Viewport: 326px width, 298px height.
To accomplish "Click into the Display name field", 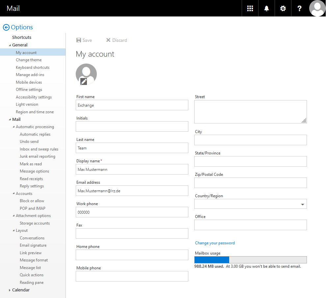I will coord(132,170).
